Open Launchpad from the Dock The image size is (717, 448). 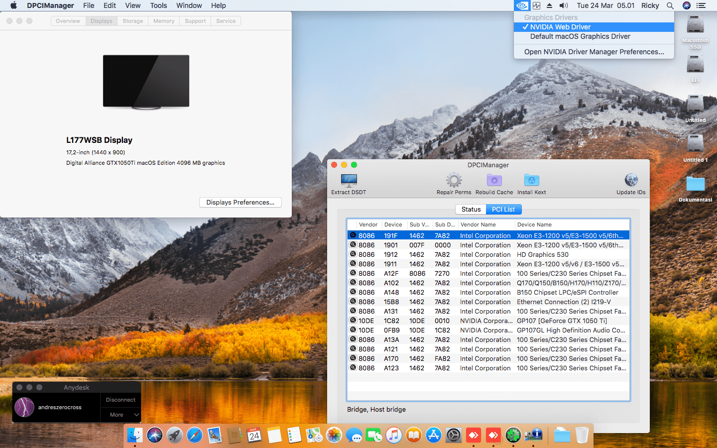(x=175, y=435)
